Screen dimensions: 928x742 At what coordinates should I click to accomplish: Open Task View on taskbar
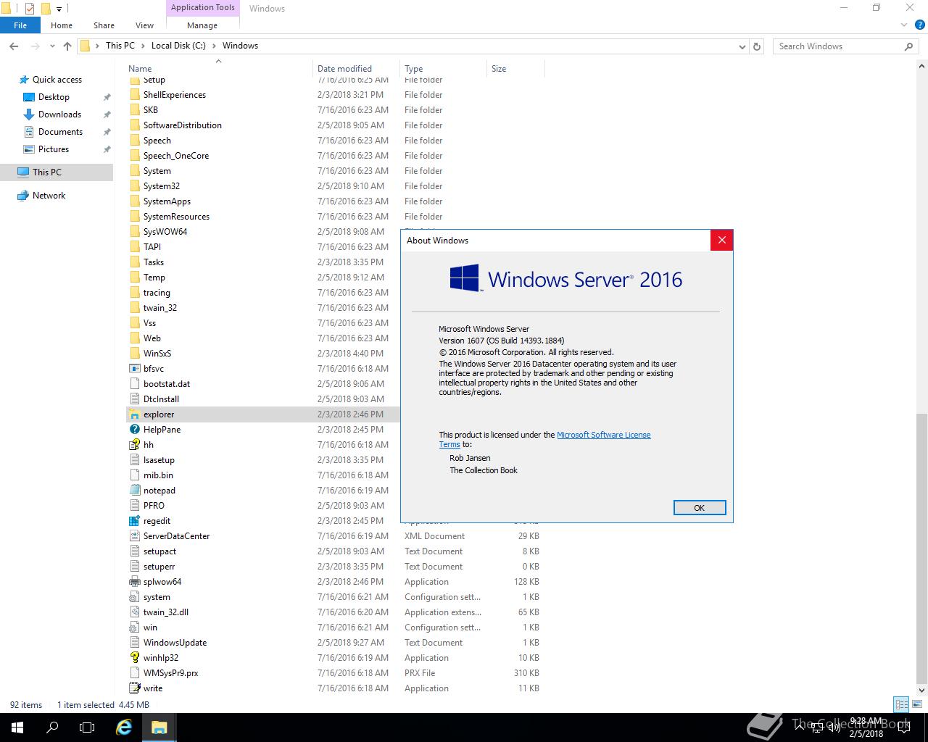pyautogui.click(x=87, y=728)
